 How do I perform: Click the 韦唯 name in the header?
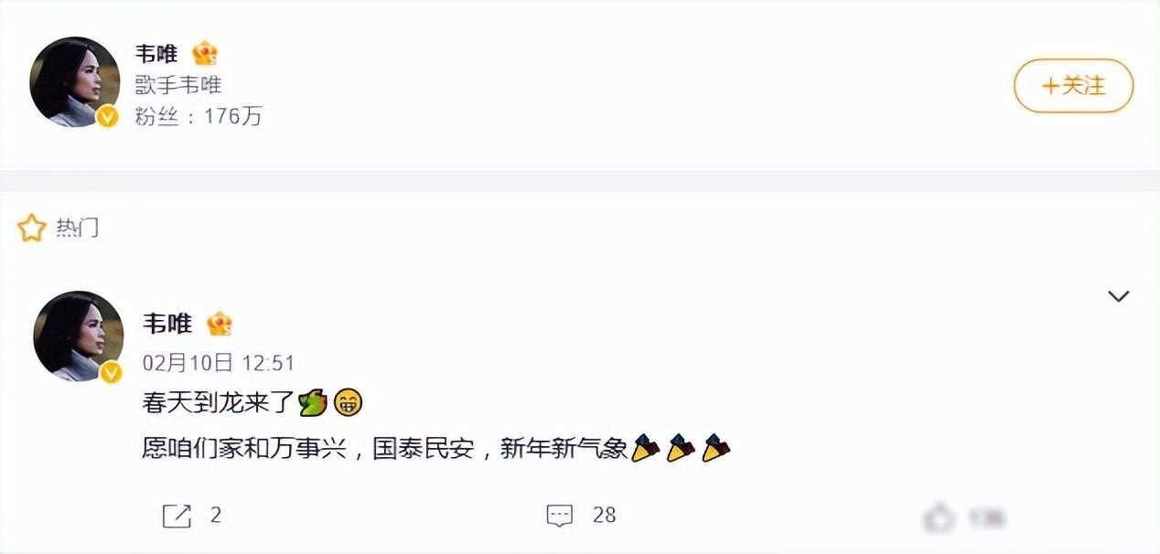coord(156,54)
